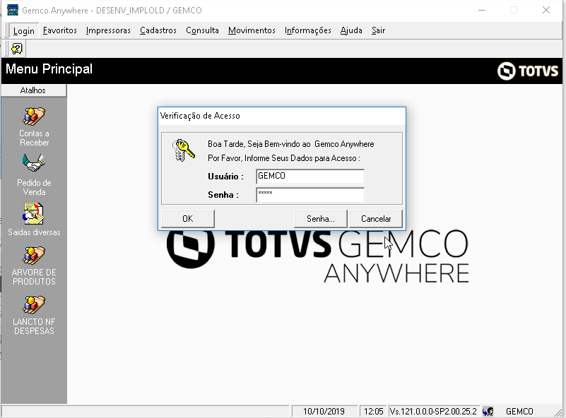The image size is (566, 418).
Task: Focus the Senha password field
Action: (x=310, y=195)
